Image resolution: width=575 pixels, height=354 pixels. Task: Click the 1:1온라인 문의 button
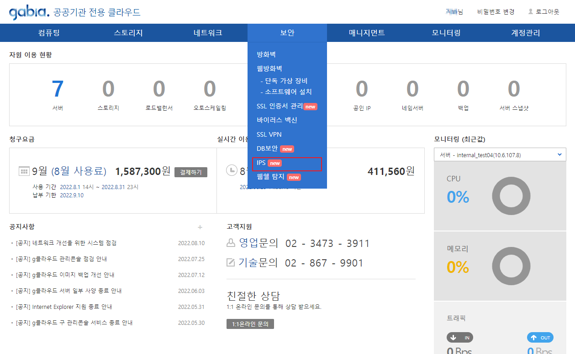tap(250, 324)
